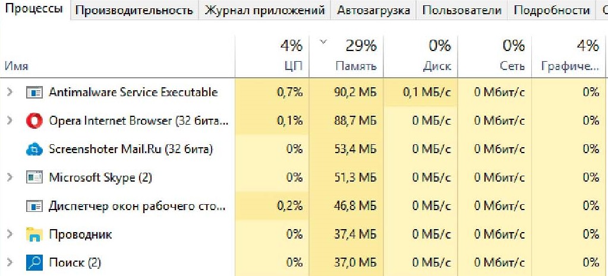The width and height of the screenshot is (608, 276).
Task: Click the Проводник folder icon
Action: tap(35, 234)
